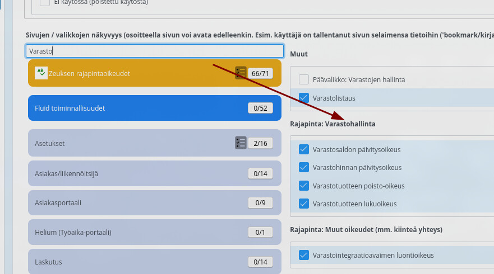Expand the Asiakasportaali permissions group
Viewport: 494px width, 274px height.
(135, 202)
